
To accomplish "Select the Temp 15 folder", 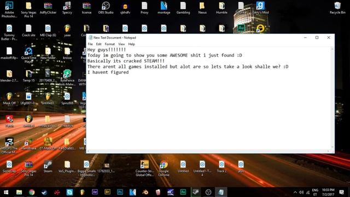I will [28, 76].
